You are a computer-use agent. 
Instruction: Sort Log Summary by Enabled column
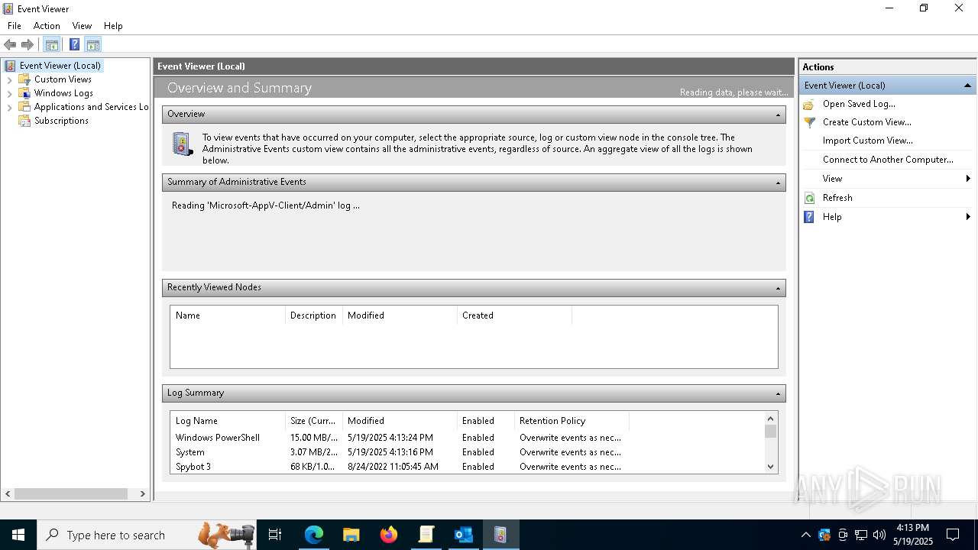point(486,421)
